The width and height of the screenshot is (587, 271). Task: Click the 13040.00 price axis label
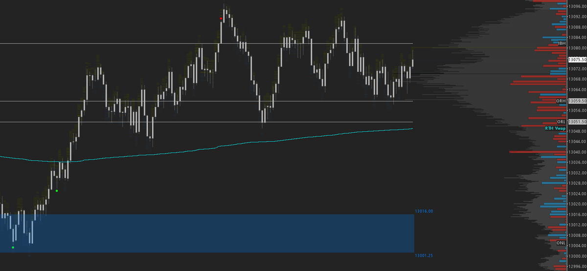578,152
